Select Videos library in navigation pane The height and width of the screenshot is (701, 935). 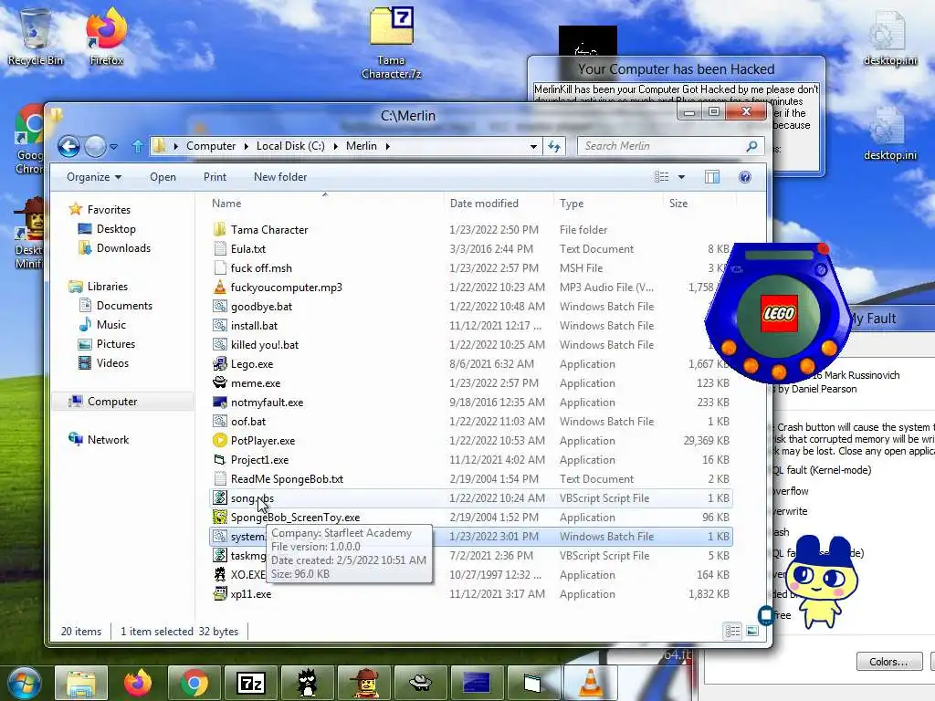[x=112, y=363]
